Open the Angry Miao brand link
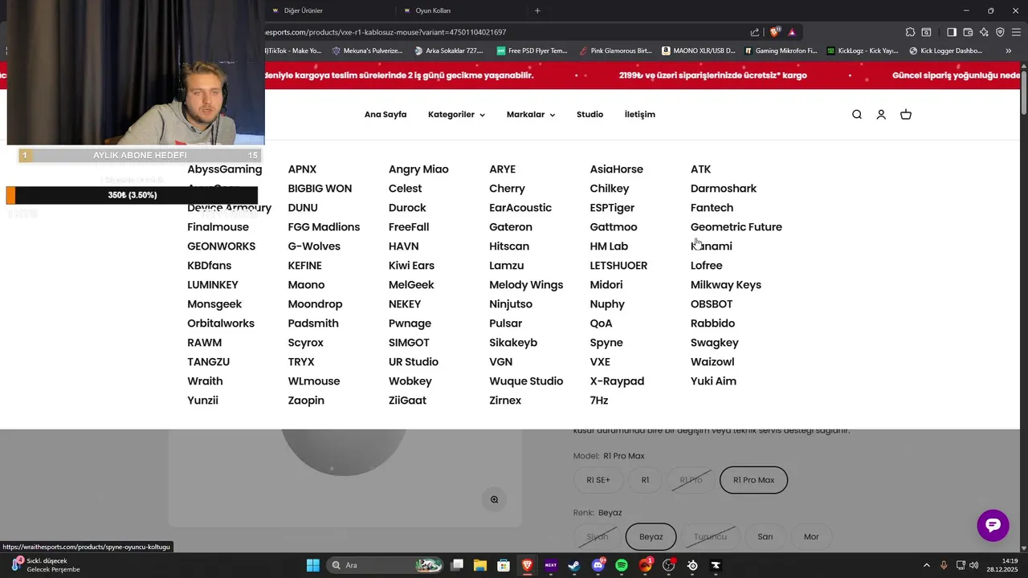The height and width of the screenshot is (578, 1028). pos(418,169)
